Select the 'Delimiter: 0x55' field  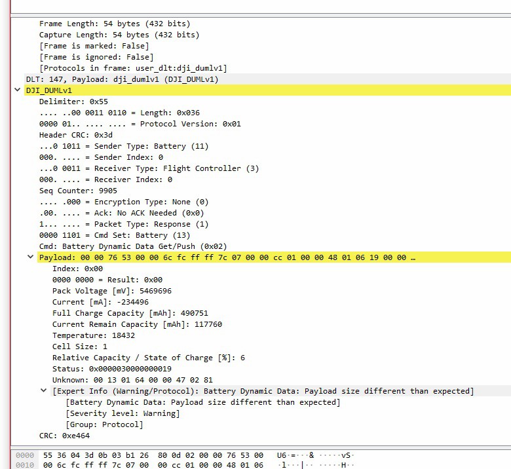73,102
